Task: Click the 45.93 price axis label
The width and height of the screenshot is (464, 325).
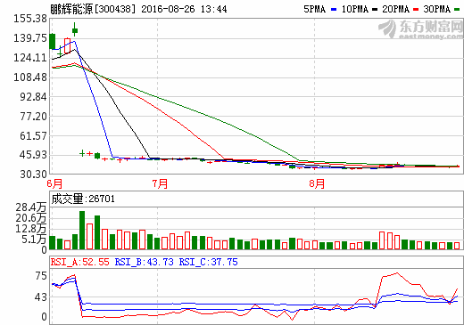Action: [x=33, y=155]
